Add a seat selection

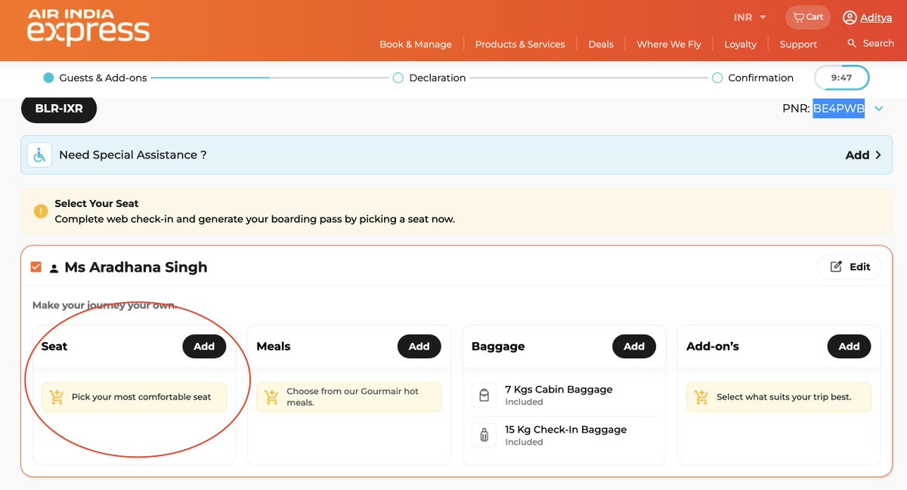pyautogui.click(x=204, y=347)
